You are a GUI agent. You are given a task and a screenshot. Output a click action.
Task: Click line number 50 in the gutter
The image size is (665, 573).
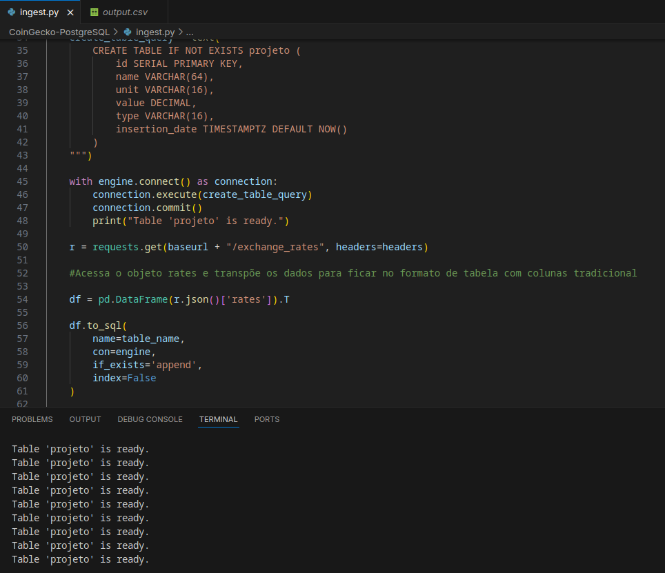point(23,247)
